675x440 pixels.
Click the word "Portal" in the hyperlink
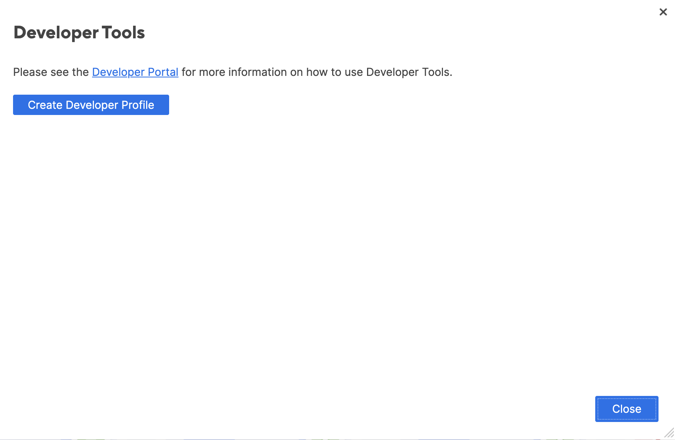pos(163,72)
